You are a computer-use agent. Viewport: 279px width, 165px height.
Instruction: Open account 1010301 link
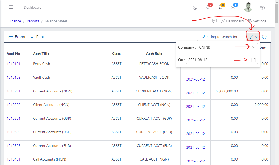14,118
